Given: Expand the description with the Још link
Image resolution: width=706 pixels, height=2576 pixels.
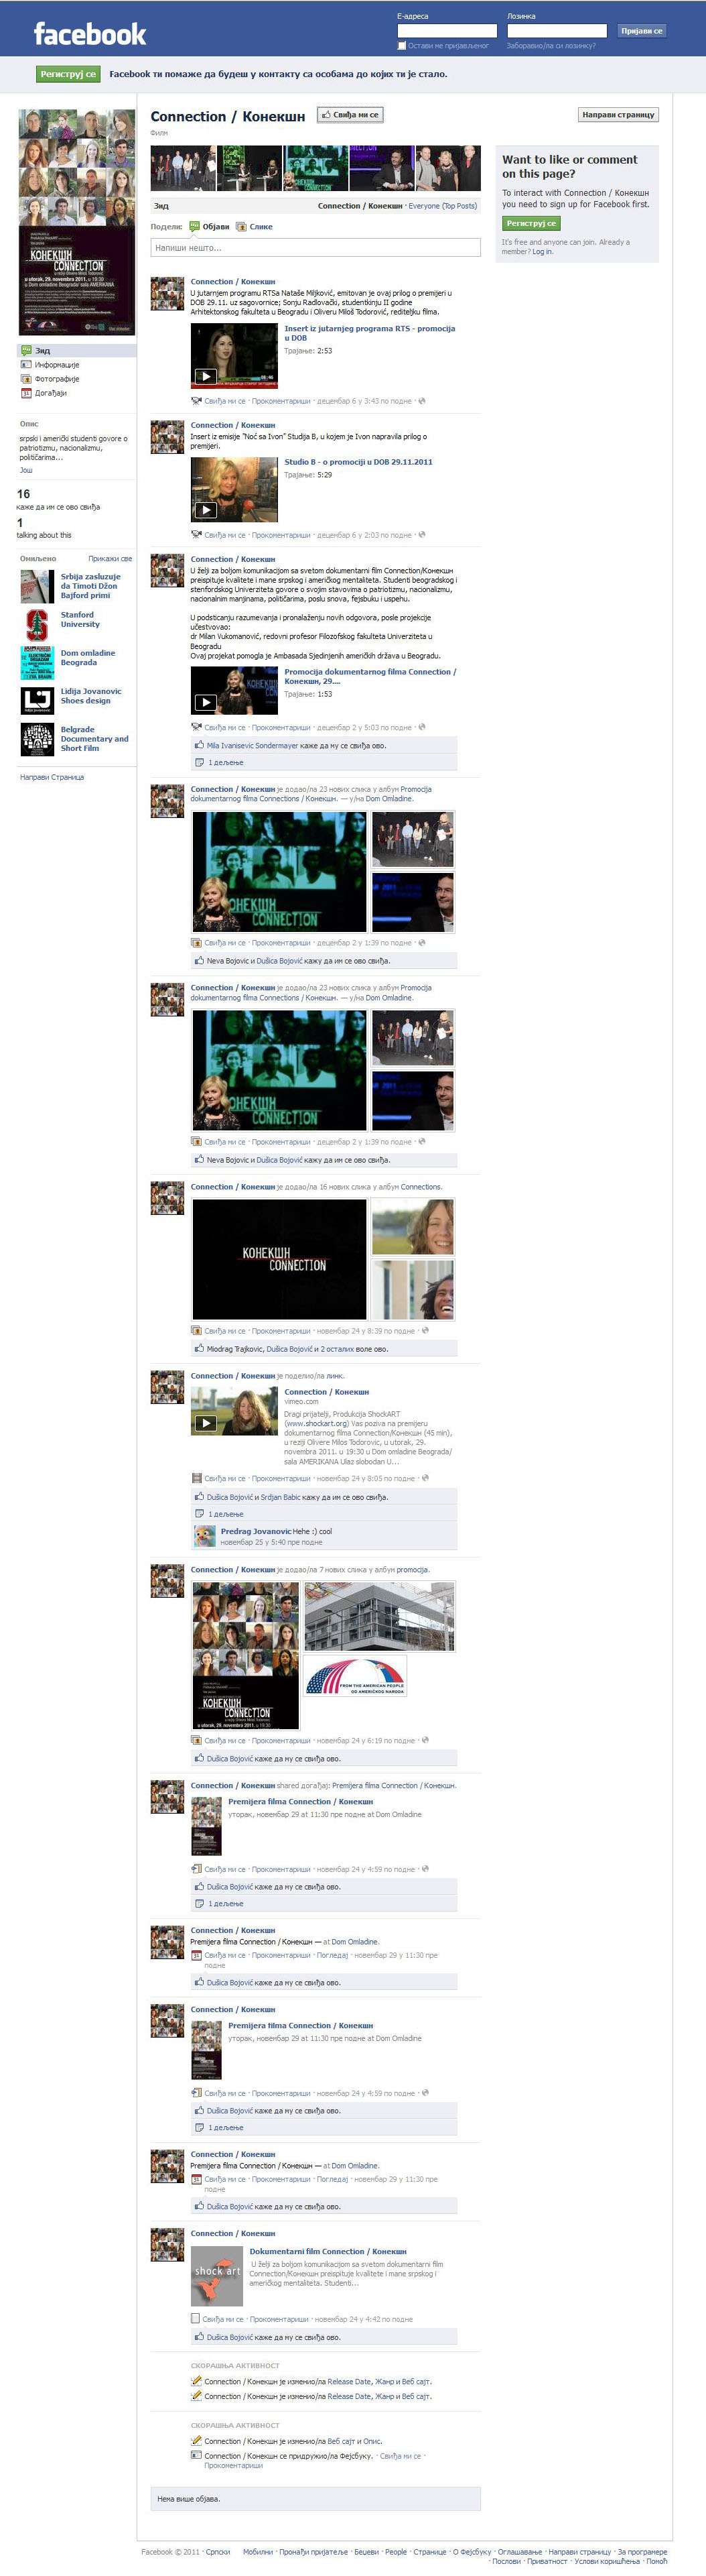Looking at the screenshot, I should pos(26,470).
